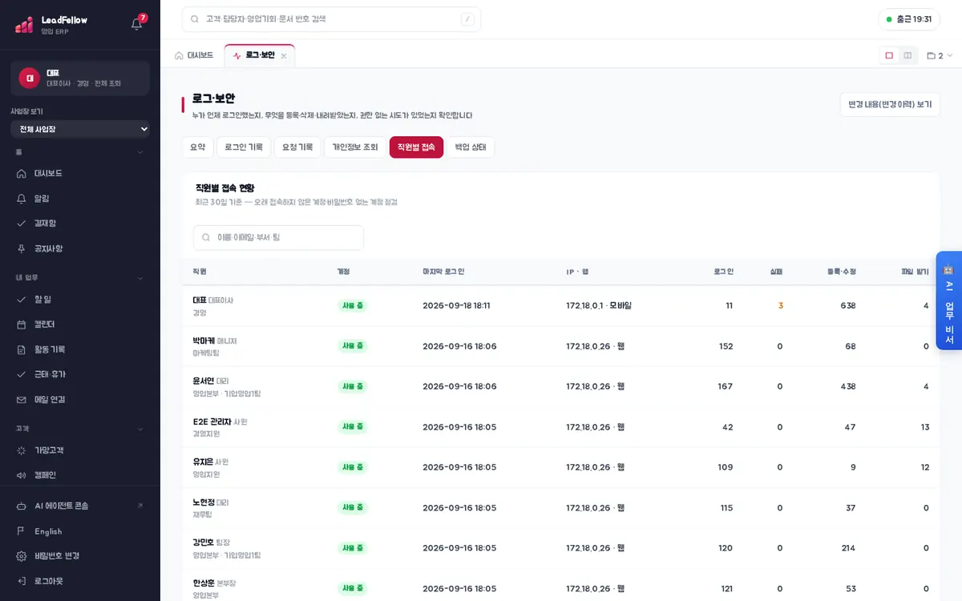Open the 전체 사업장 dropdown

click(80, 129)
